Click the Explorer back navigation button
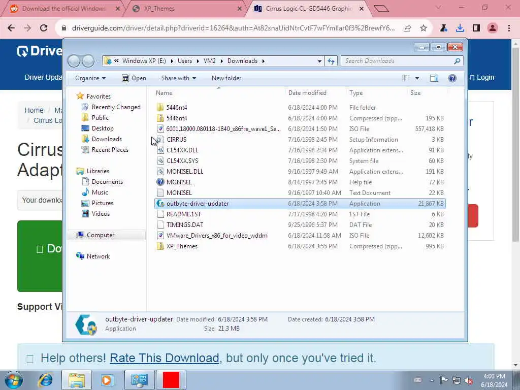This screenshot has width=520, height=390. point(74,61)
